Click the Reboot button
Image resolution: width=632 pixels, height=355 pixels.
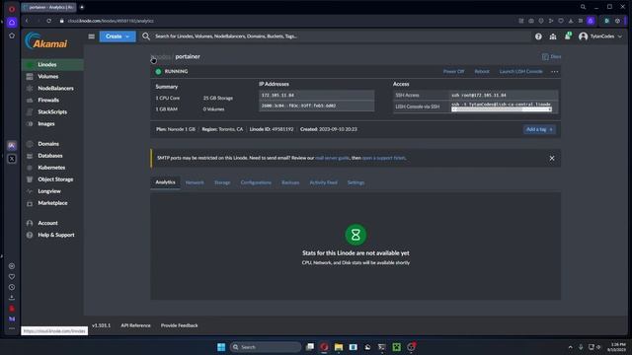tap(482, 72)
